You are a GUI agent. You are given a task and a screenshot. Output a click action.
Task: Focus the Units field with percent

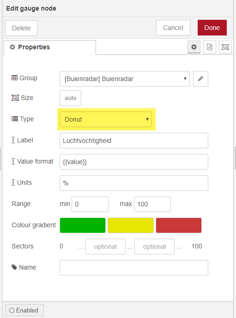pos(134,183)
